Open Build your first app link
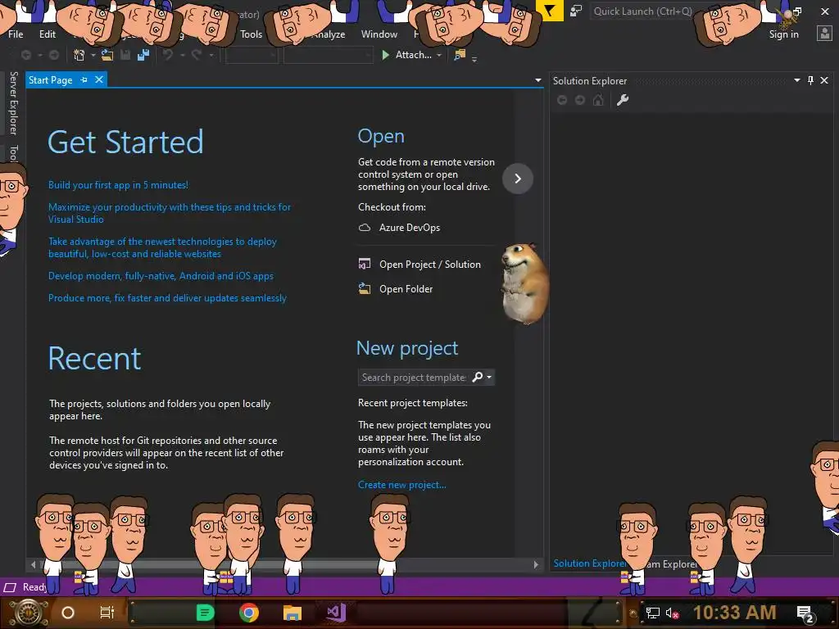The image size is (839, 629). 118,185
